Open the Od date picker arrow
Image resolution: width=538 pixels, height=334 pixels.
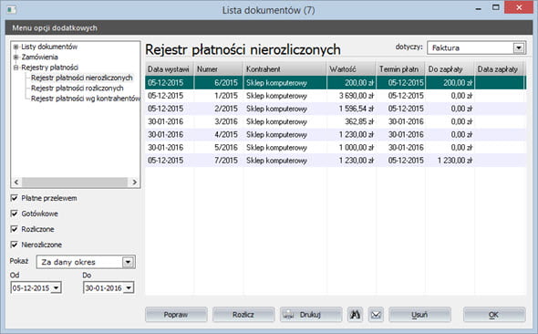click(x=56, y=287)
